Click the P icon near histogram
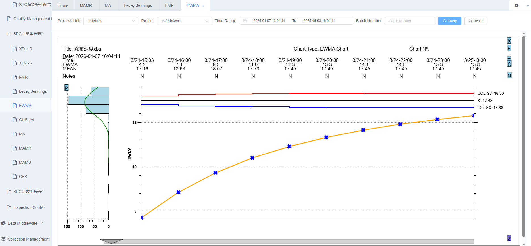Image resolution: width=531 pixels, height=246 pixels. tap(66, 88)
